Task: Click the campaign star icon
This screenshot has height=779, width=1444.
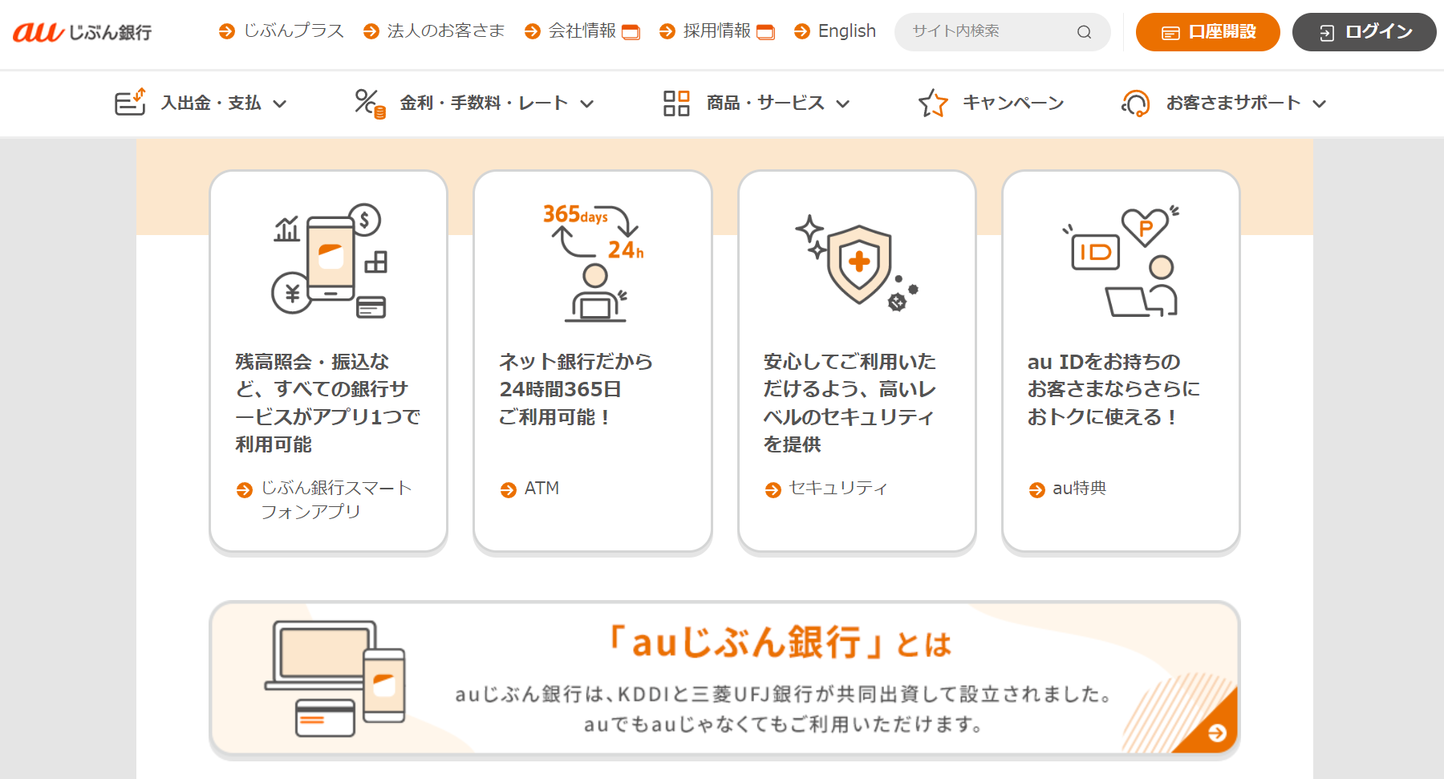Action: point(933,103)
